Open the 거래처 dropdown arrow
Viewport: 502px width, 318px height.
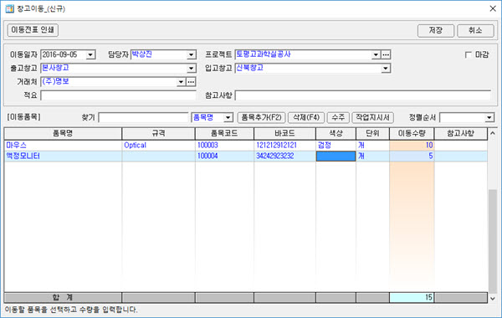tap(181, 82)
